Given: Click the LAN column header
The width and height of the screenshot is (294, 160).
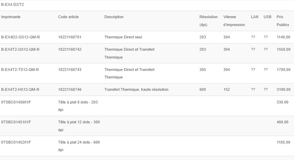Looking at the screenshot, I should point(255,17).
